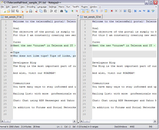Screen dimensions: 159x130
Task: Redo the last undone action
Action: 56,11
